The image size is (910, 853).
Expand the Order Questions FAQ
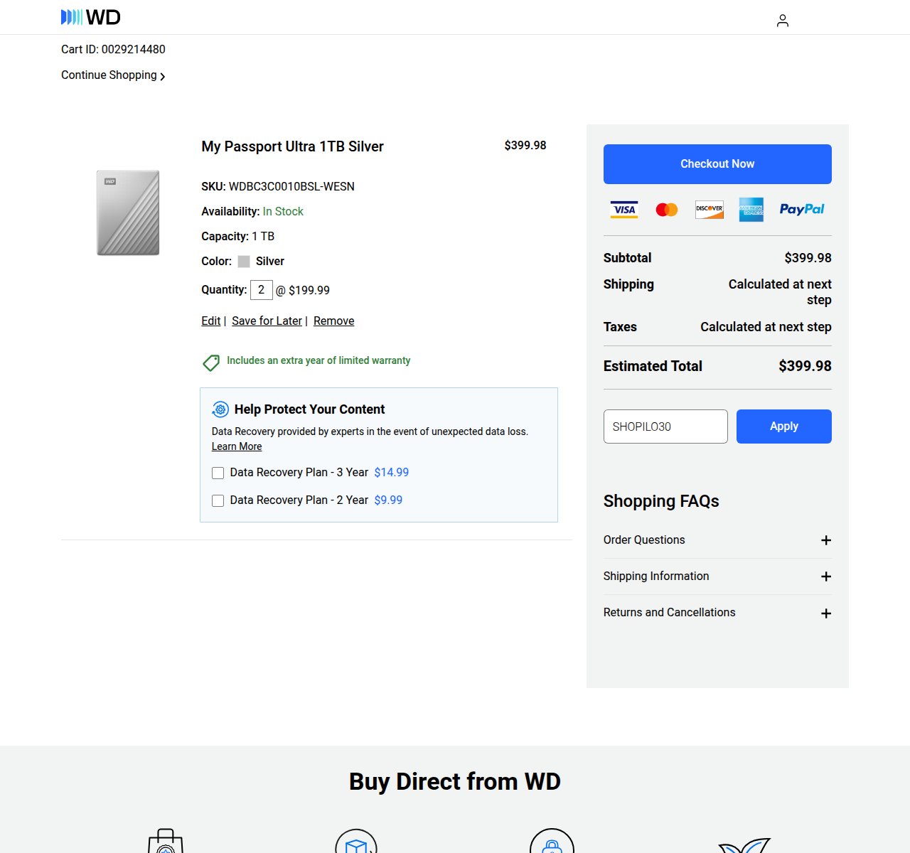(x=717, y=540)
